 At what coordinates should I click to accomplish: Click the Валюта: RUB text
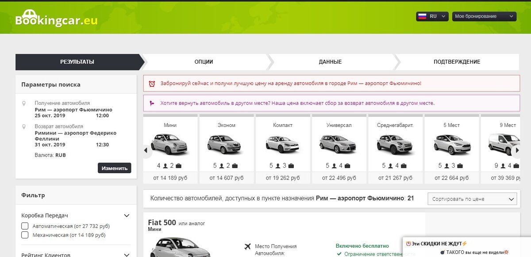50,155
